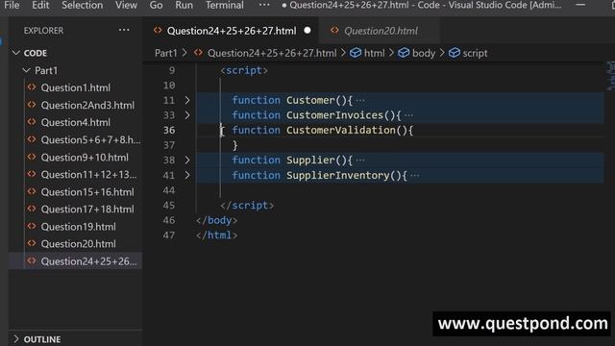Click file name in breadcrumb path

click(272, 53)
